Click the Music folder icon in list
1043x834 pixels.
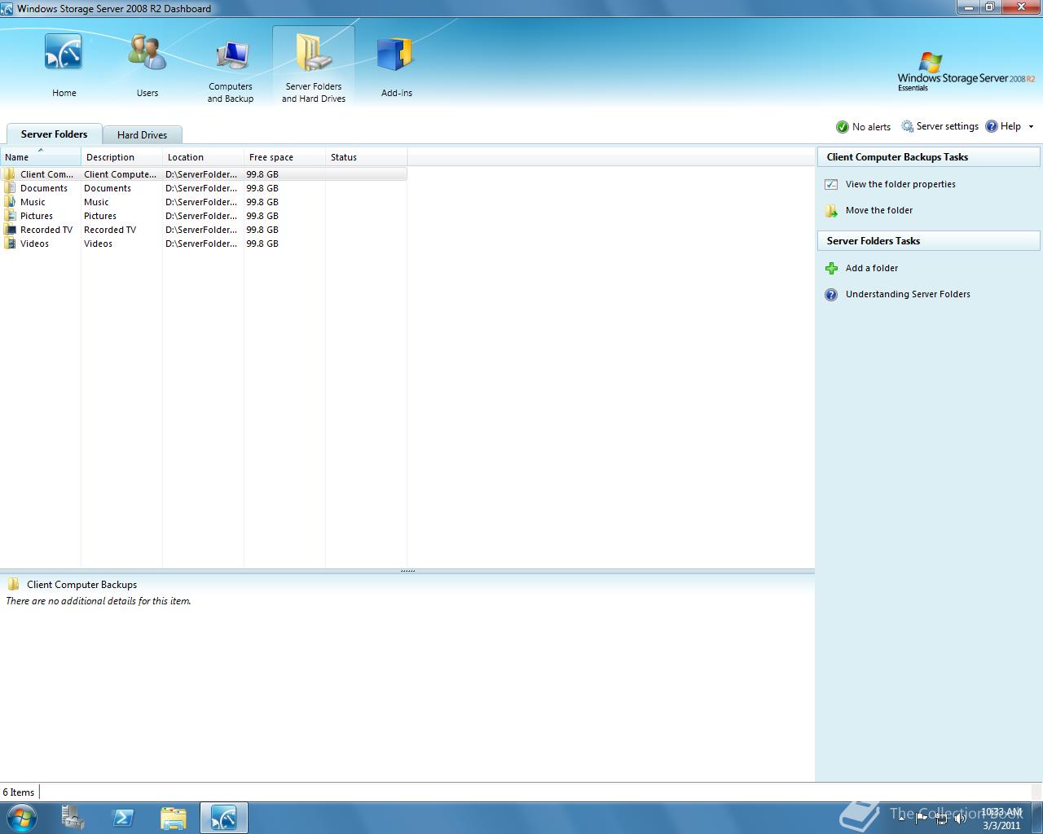point(9,202)
